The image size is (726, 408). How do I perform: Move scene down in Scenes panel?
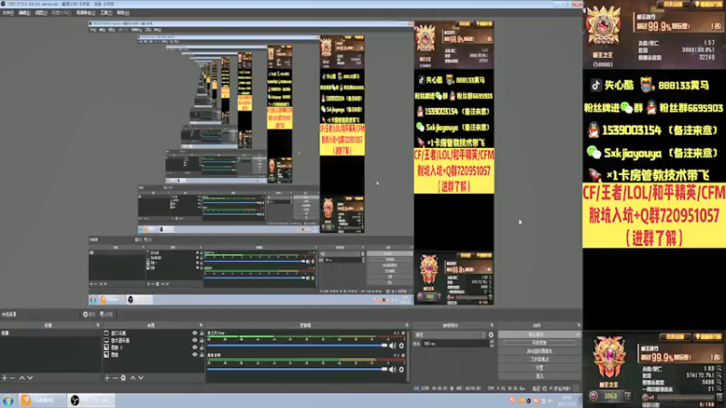click(30, 378)
